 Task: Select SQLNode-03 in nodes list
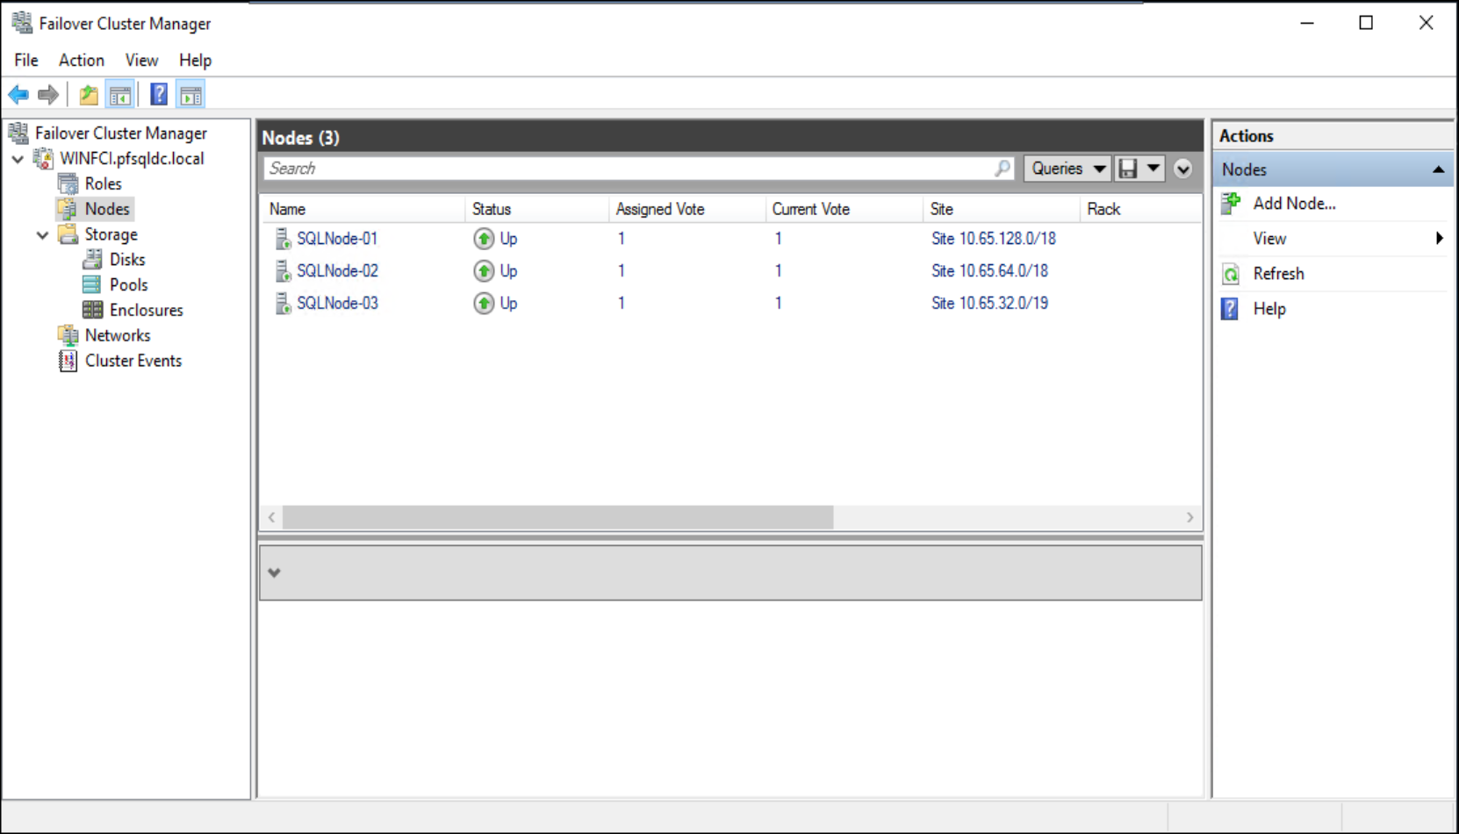point(337,304)
